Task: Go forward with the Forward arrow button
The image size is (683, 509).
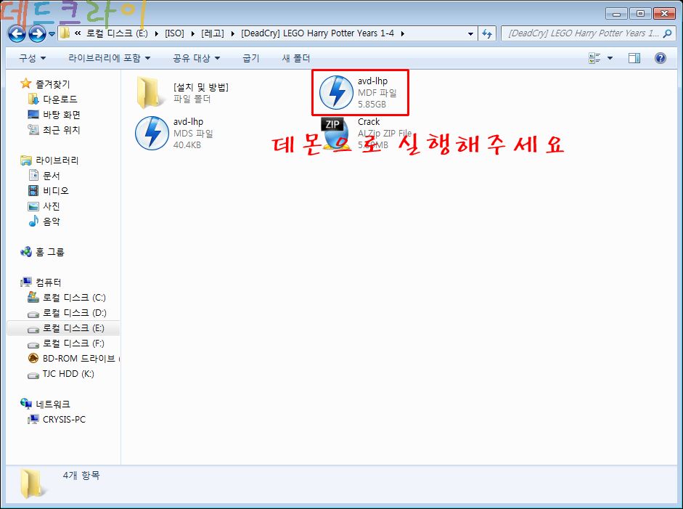Action: point(38,33)
